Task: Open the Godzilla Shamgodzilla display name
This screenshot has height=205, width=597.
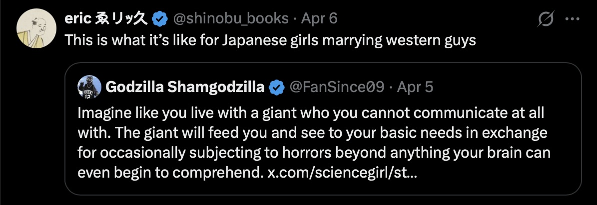Action: pos(185,88)
